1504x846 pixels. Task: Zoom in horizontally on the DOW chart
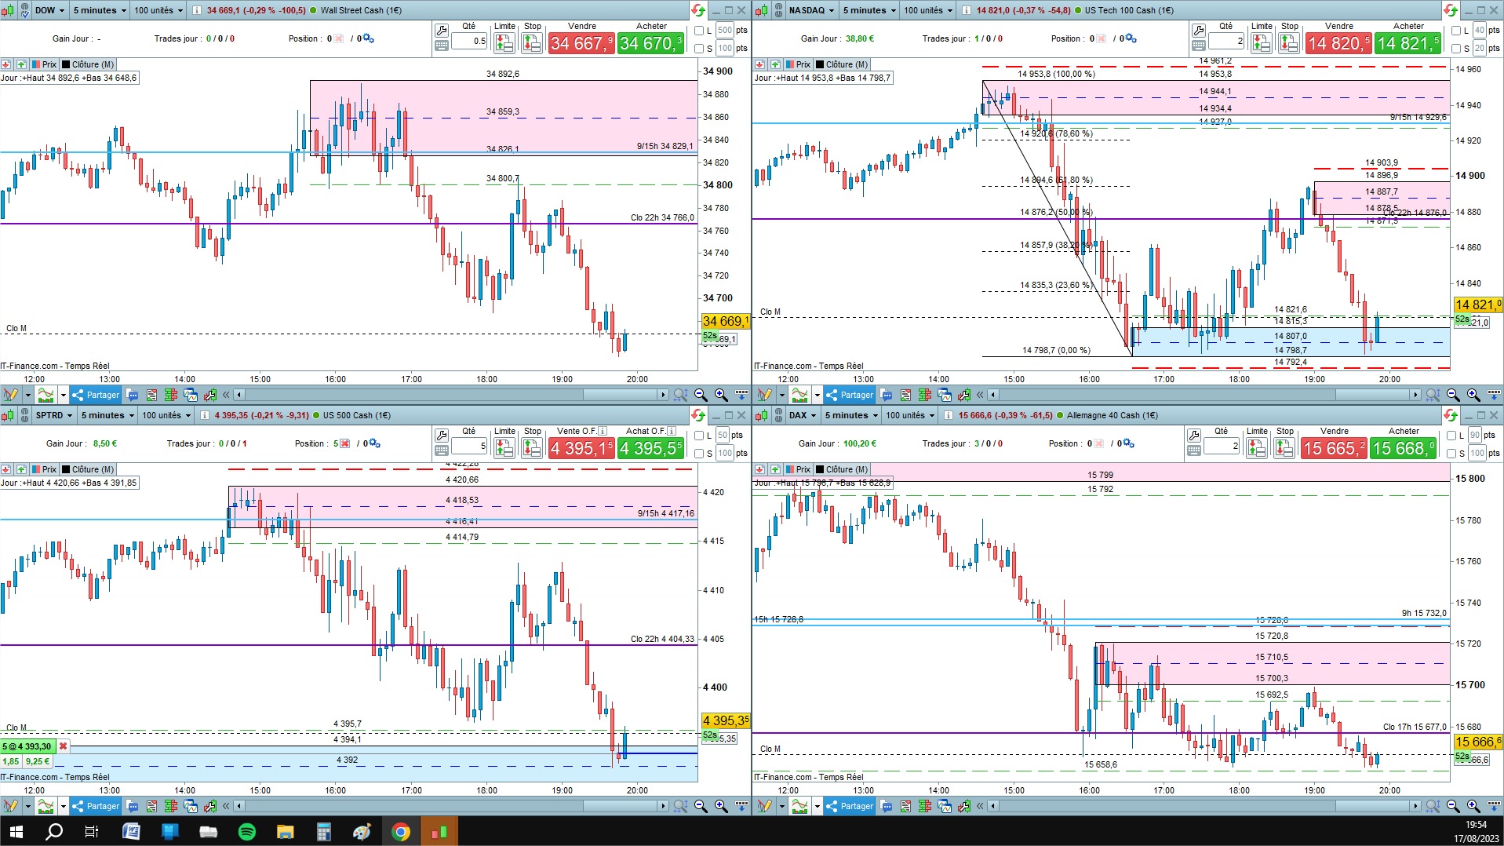coord(721,395)
